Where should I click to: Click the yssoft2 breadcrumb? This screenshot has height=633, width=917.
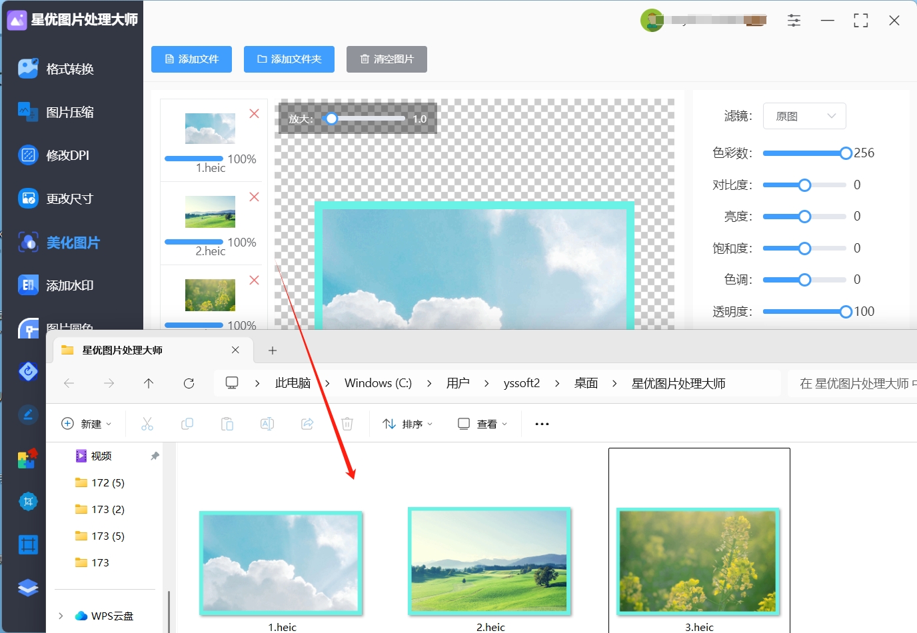pos(522,383)
